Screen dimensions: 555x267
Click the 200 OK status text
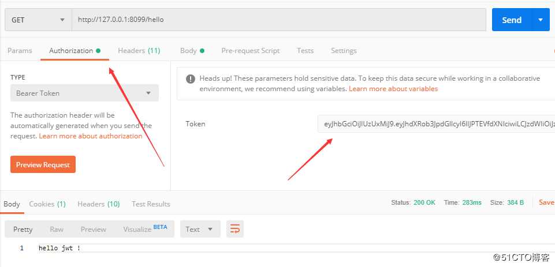[424, 202]
